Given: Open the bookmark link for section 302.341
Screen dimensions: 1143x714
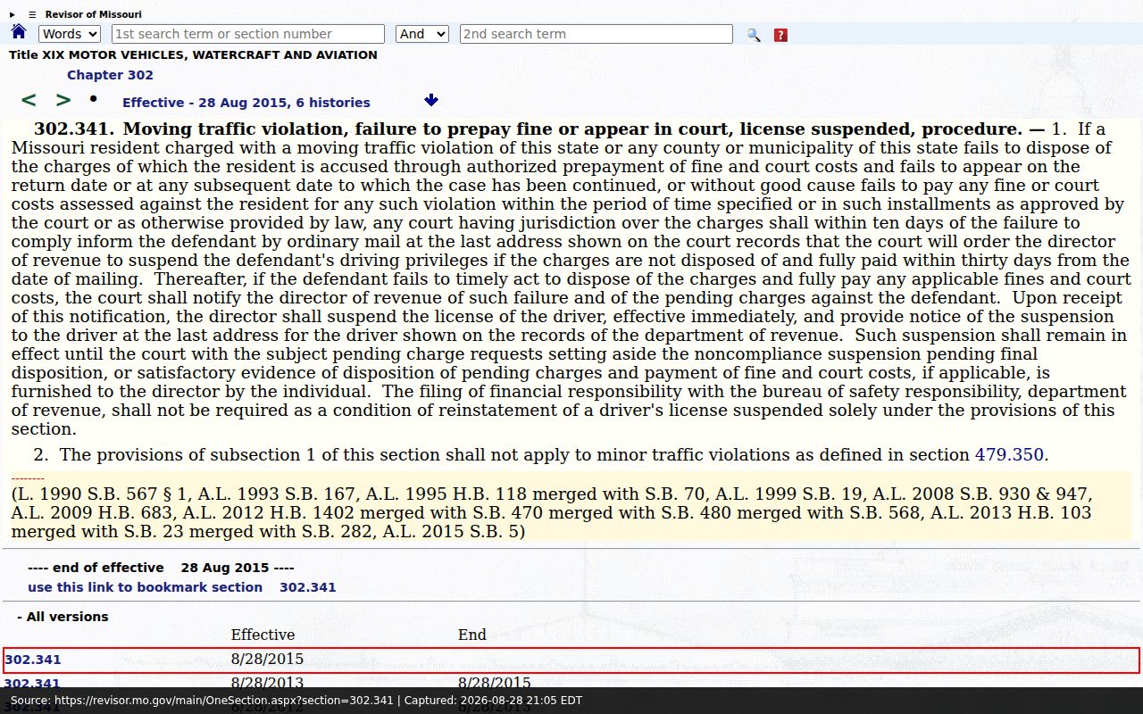Looking at the screenshot, I should [182, 587].
